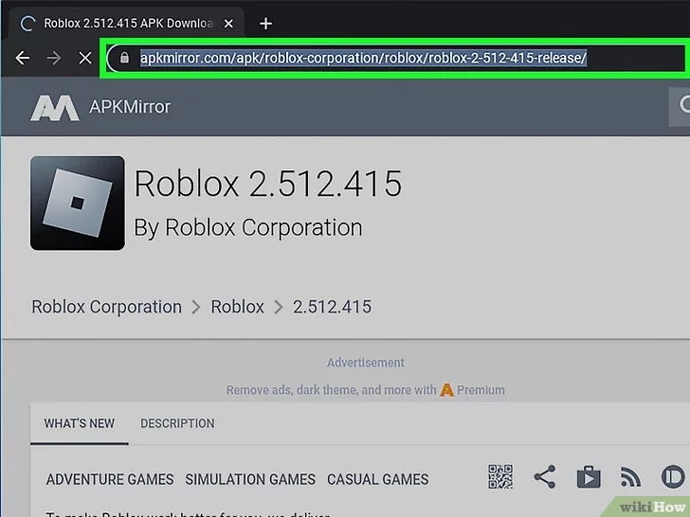The width and height of the screenshot is (690, 517).
Task: Open the Roblox breadcrumb link
Action: [237, 307]
